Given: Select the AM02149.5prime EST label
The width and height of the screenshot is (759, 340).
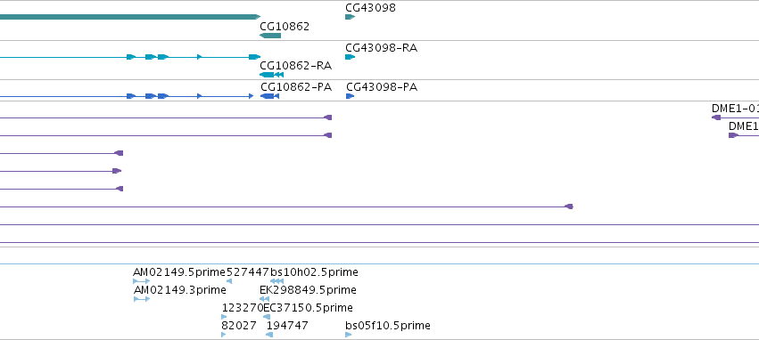Looking at the screenshot, I should click(179, 272).
